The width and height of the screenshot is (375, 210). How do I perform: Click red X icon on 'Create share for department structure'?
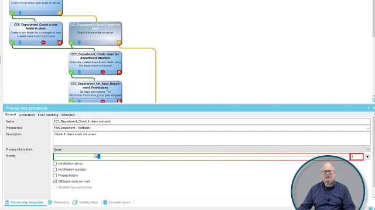[x=119, y=72]
